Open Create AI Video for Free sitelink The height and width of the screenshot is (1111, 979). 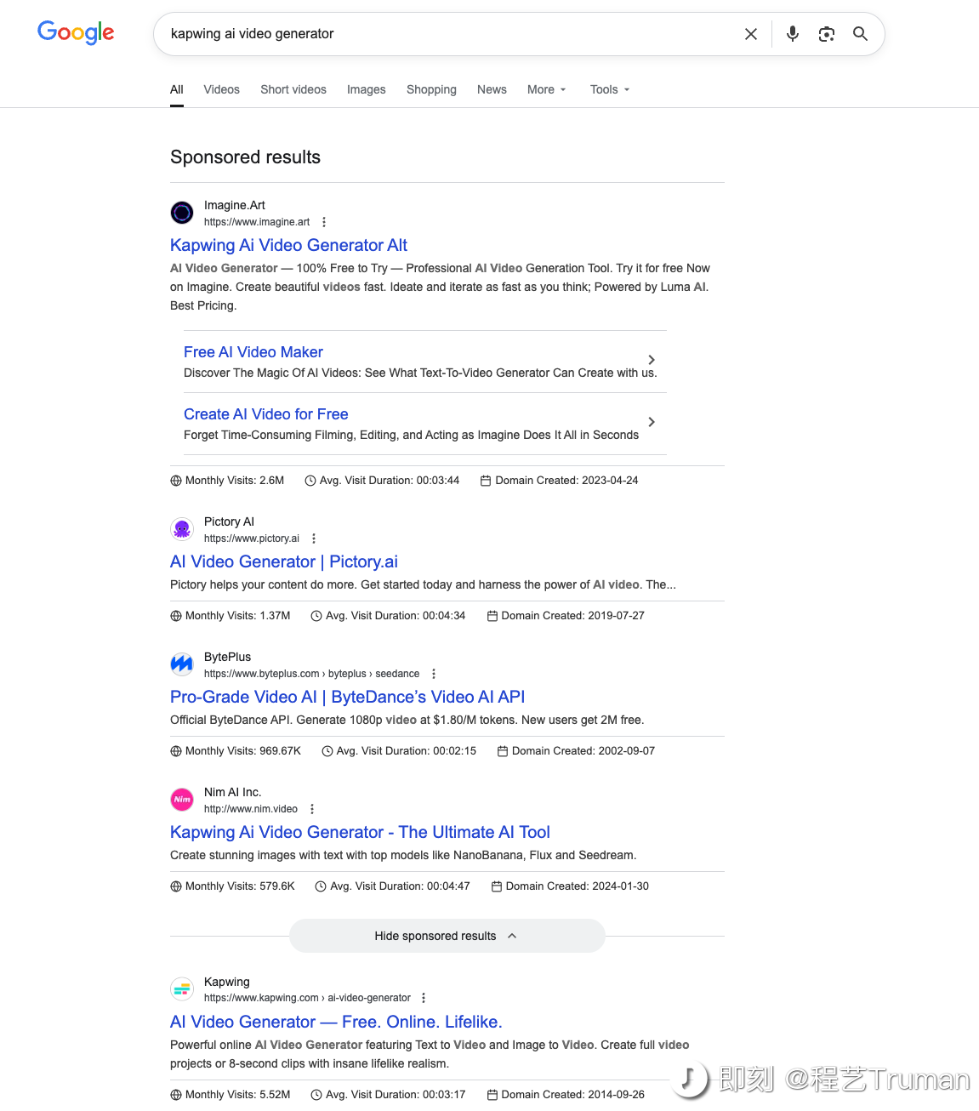tap(266, 414)
